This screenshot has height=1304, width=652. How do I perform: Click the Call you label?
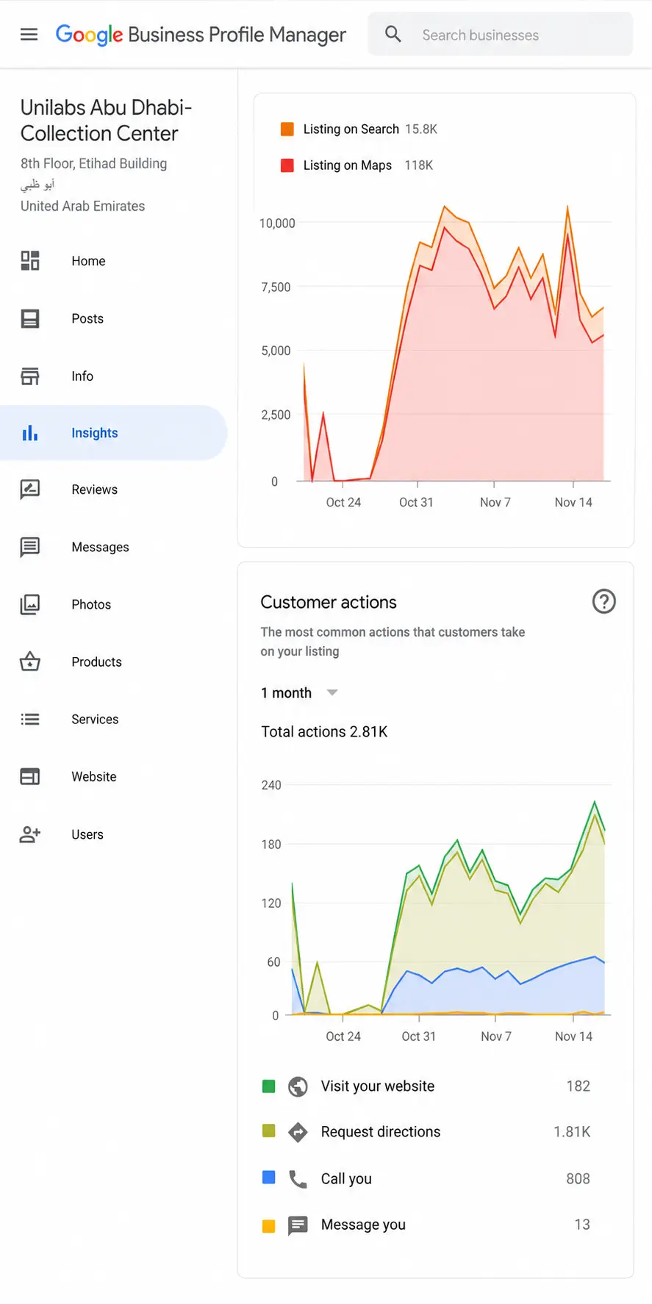(346, 1179)
